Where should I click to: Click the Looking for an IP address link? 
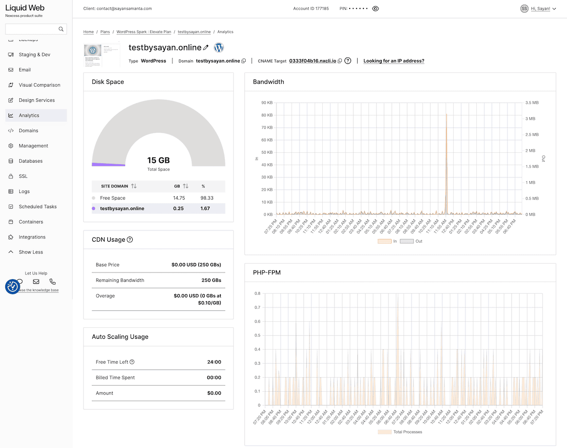394,61
